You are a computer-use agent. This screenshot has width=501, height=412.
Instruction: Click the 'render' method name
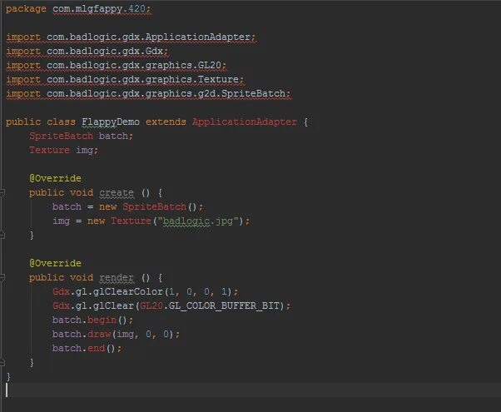(117, 277)
